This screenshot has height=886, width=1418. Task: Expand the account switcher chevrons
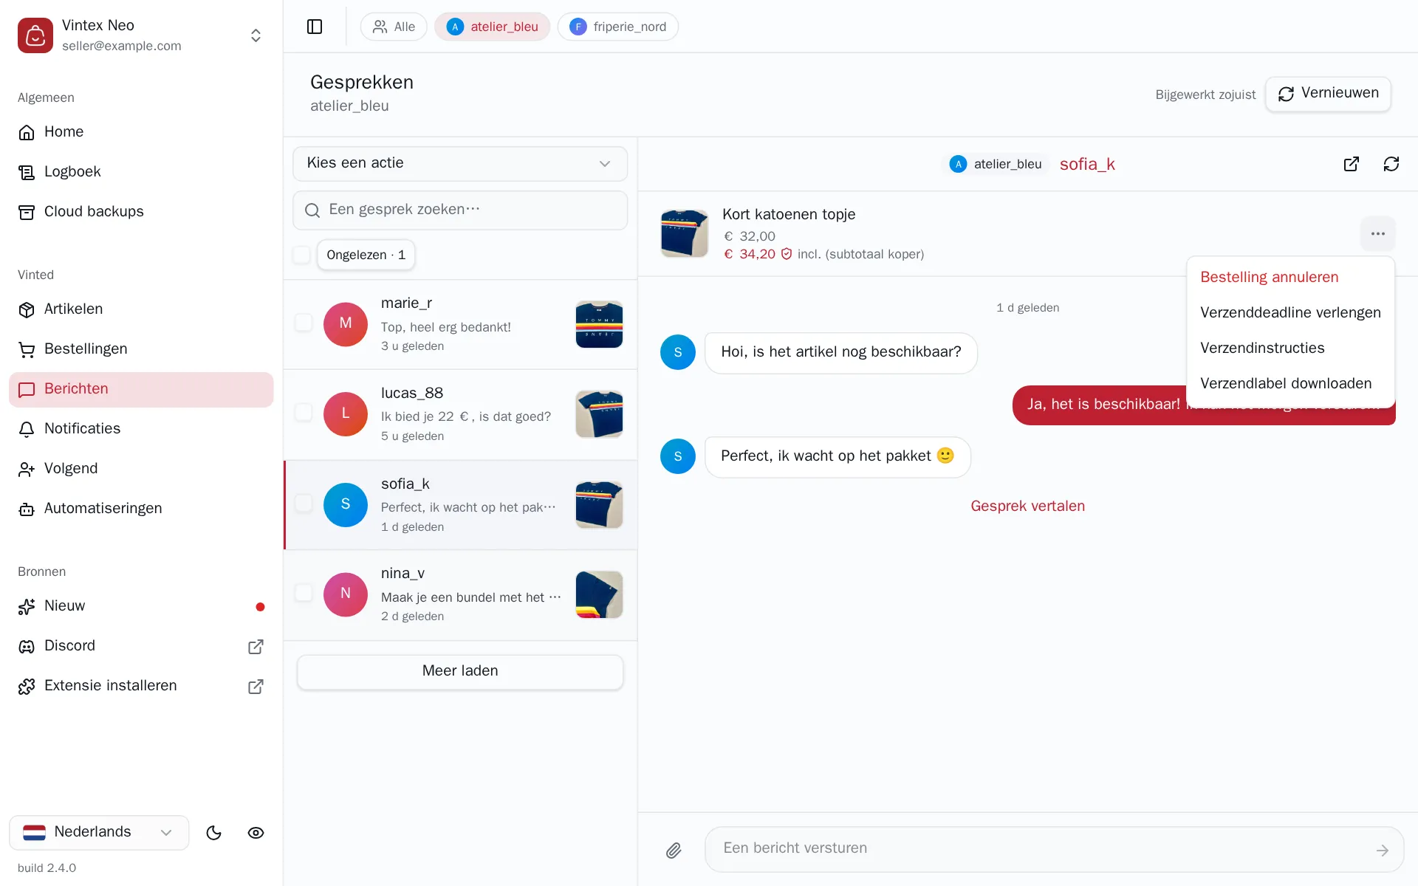point(256,35)
